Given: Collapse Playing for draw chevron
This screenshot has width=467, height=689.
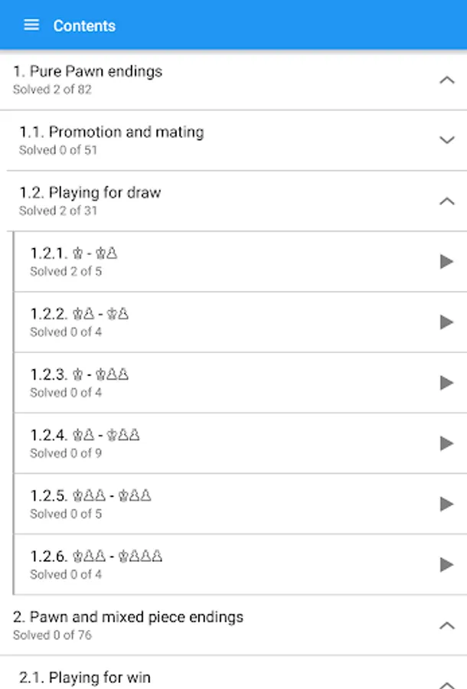Looking at the screenshot, I should [x=446, y=201].
